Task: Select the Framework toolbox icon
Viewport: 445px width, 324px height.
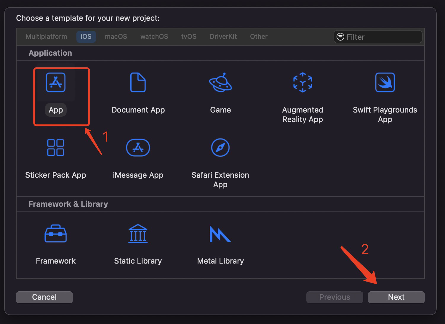Action: click(x=56, y=234)
